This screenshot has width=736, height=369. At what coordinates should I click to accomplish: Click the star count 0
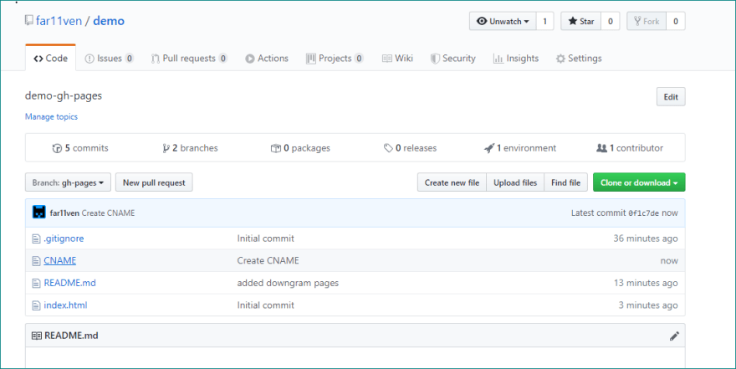pyautogui.click(x=611, y=21)
